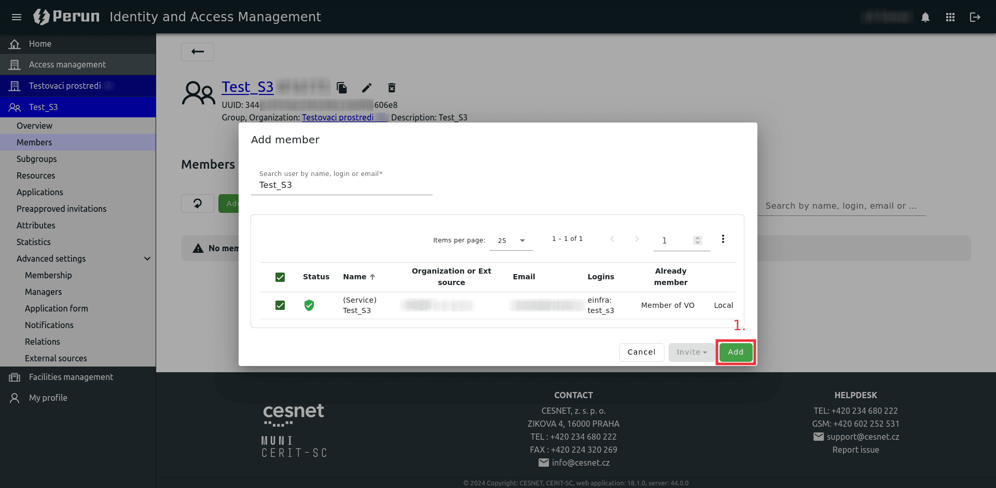This screenshot has height=488, width=996.
Task: Edit the Test_S3 group with pencil icon
Action: tap(367, 88)
